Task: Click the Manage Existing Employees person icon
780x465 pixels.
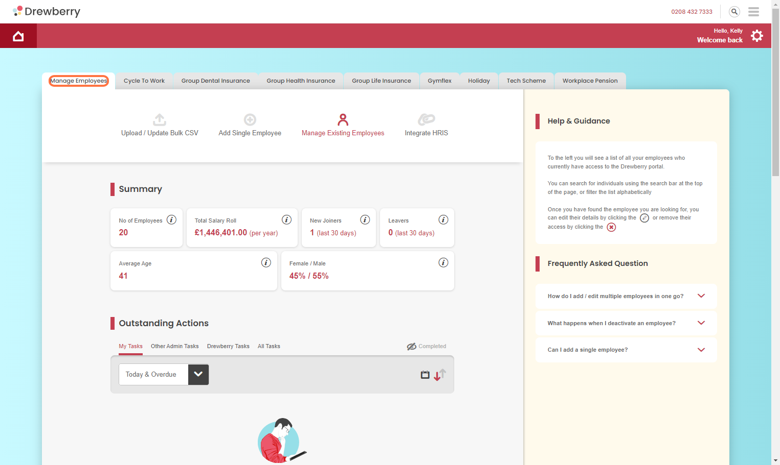Action: coord(343,119)
